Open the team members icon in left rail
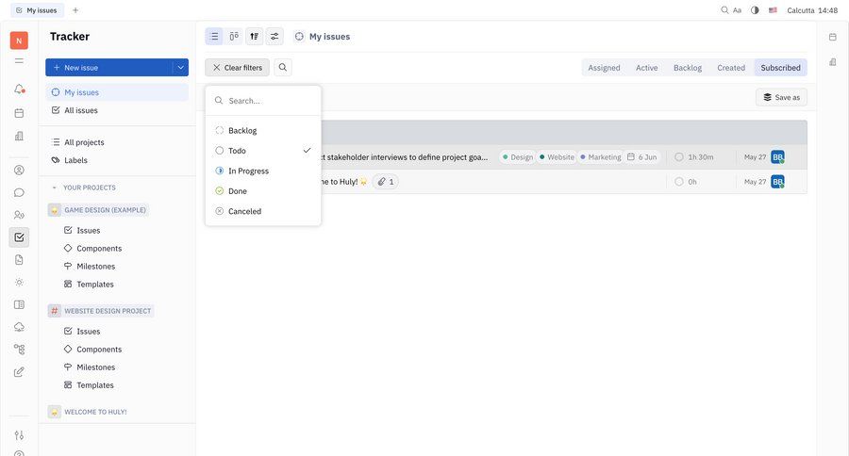Viewport: 849px width, 456px height. pyautogui.click(x=19, y=215)
